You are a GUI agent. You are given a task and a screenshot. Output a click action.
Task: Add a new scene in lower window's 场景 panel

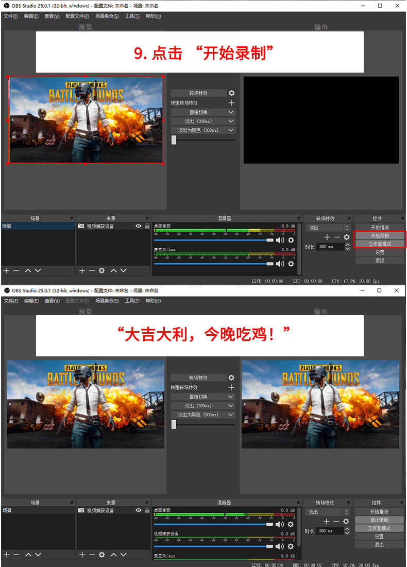click(7, 555)
